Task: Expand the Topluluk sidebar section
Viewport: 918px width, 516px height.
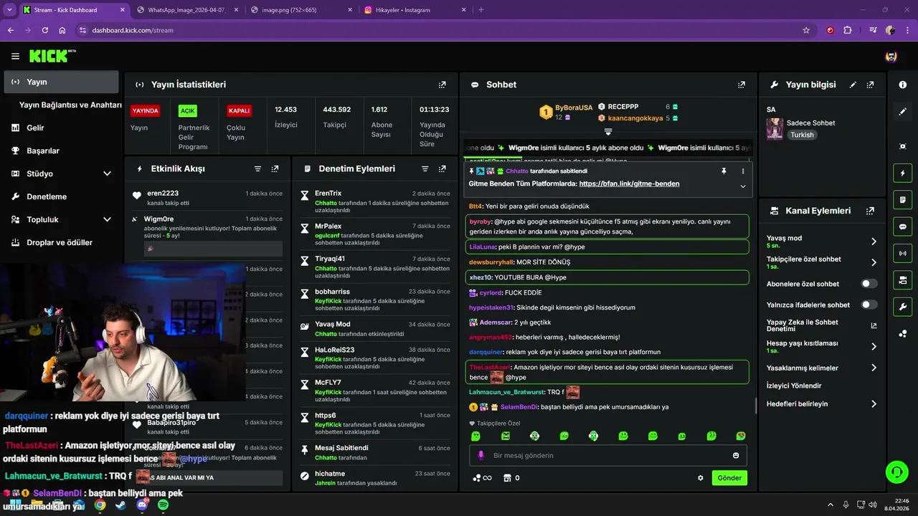Action: coord(107,219)
